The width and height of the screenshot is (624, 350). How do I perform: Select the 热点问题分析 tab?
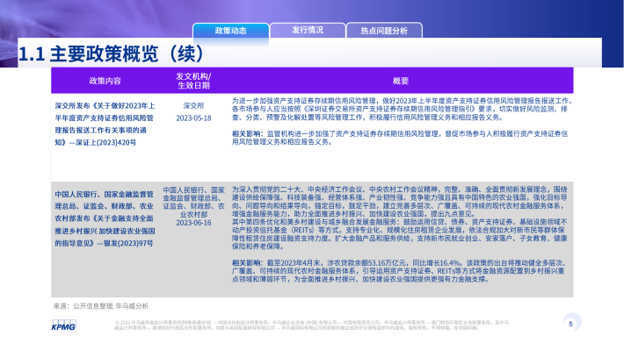384,31
